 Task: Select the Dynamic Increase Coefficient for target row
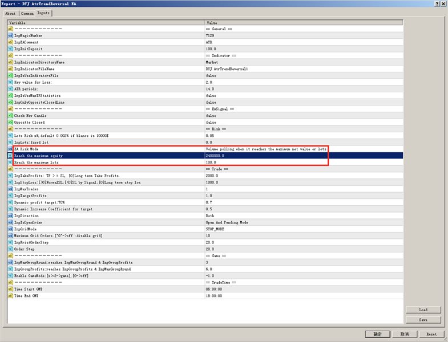click(205, 209)
